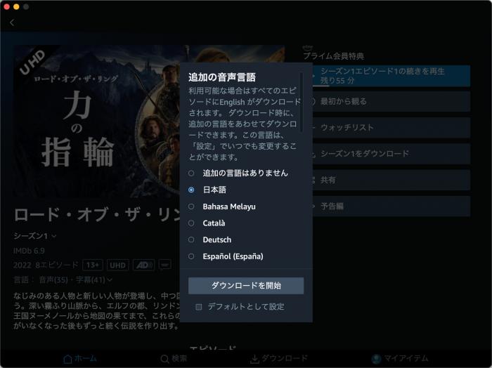The image size is (492, 368).
Task: Select Español (España) audio language
Action: 191,257
